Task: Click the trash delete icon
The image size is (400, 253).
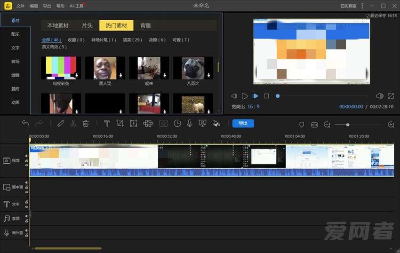Action: pos(86,124)
